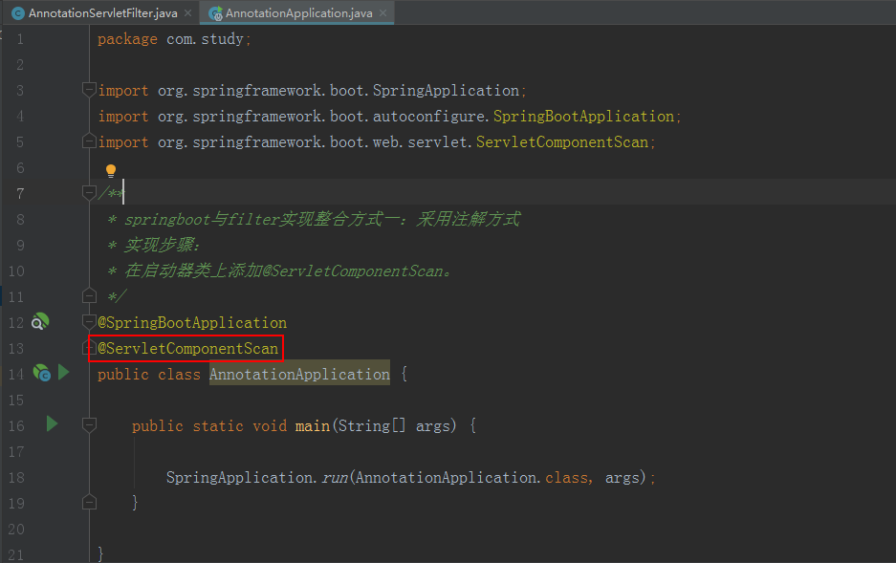Screen dimensions: 896x563
Task: Collapse the import statements using line 3 fold marker
Action: pyautogui.click(x=88, y=90)
